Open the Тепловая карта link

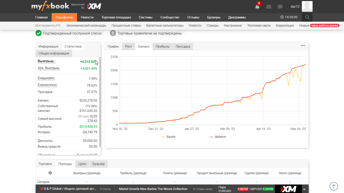click(259, 26)
